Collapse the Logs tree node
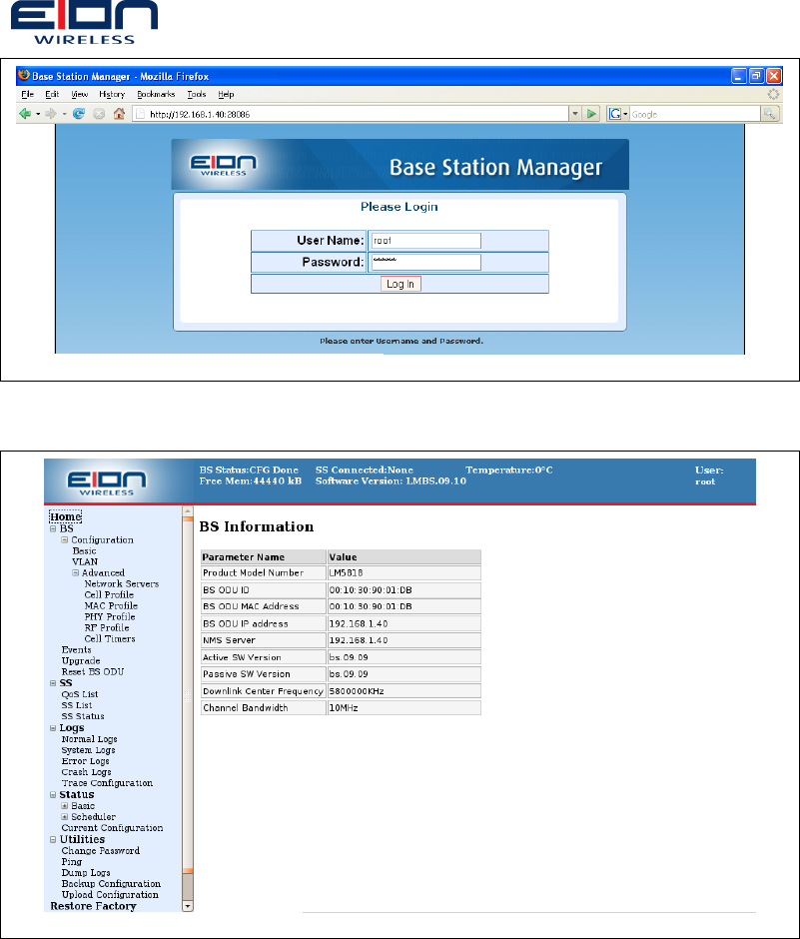 [x=53, y=728]
